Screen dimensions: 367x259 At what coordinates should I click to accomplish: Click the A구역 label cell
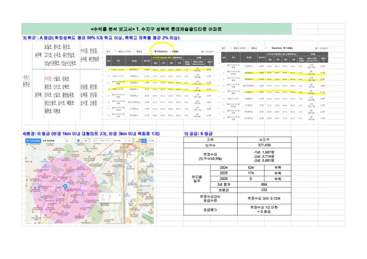38,55
